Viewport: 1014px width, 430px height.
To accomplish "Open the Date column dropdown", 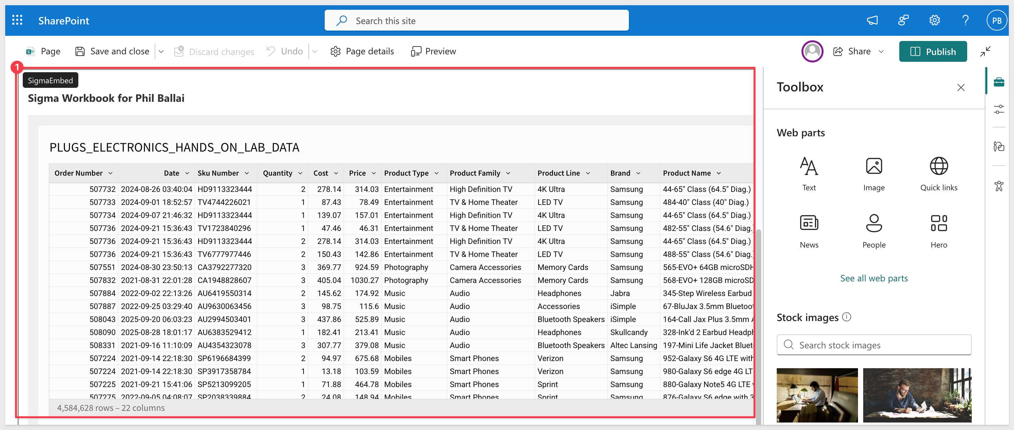I will pyautogui.click(x=187, y=173).
